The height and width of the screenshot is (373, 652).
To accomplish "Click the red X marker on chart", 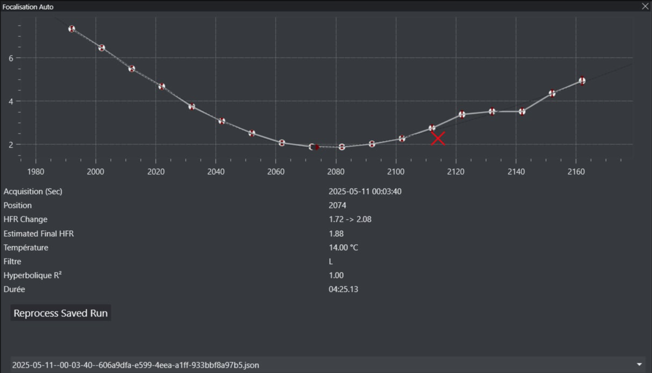I will (438, 138).
